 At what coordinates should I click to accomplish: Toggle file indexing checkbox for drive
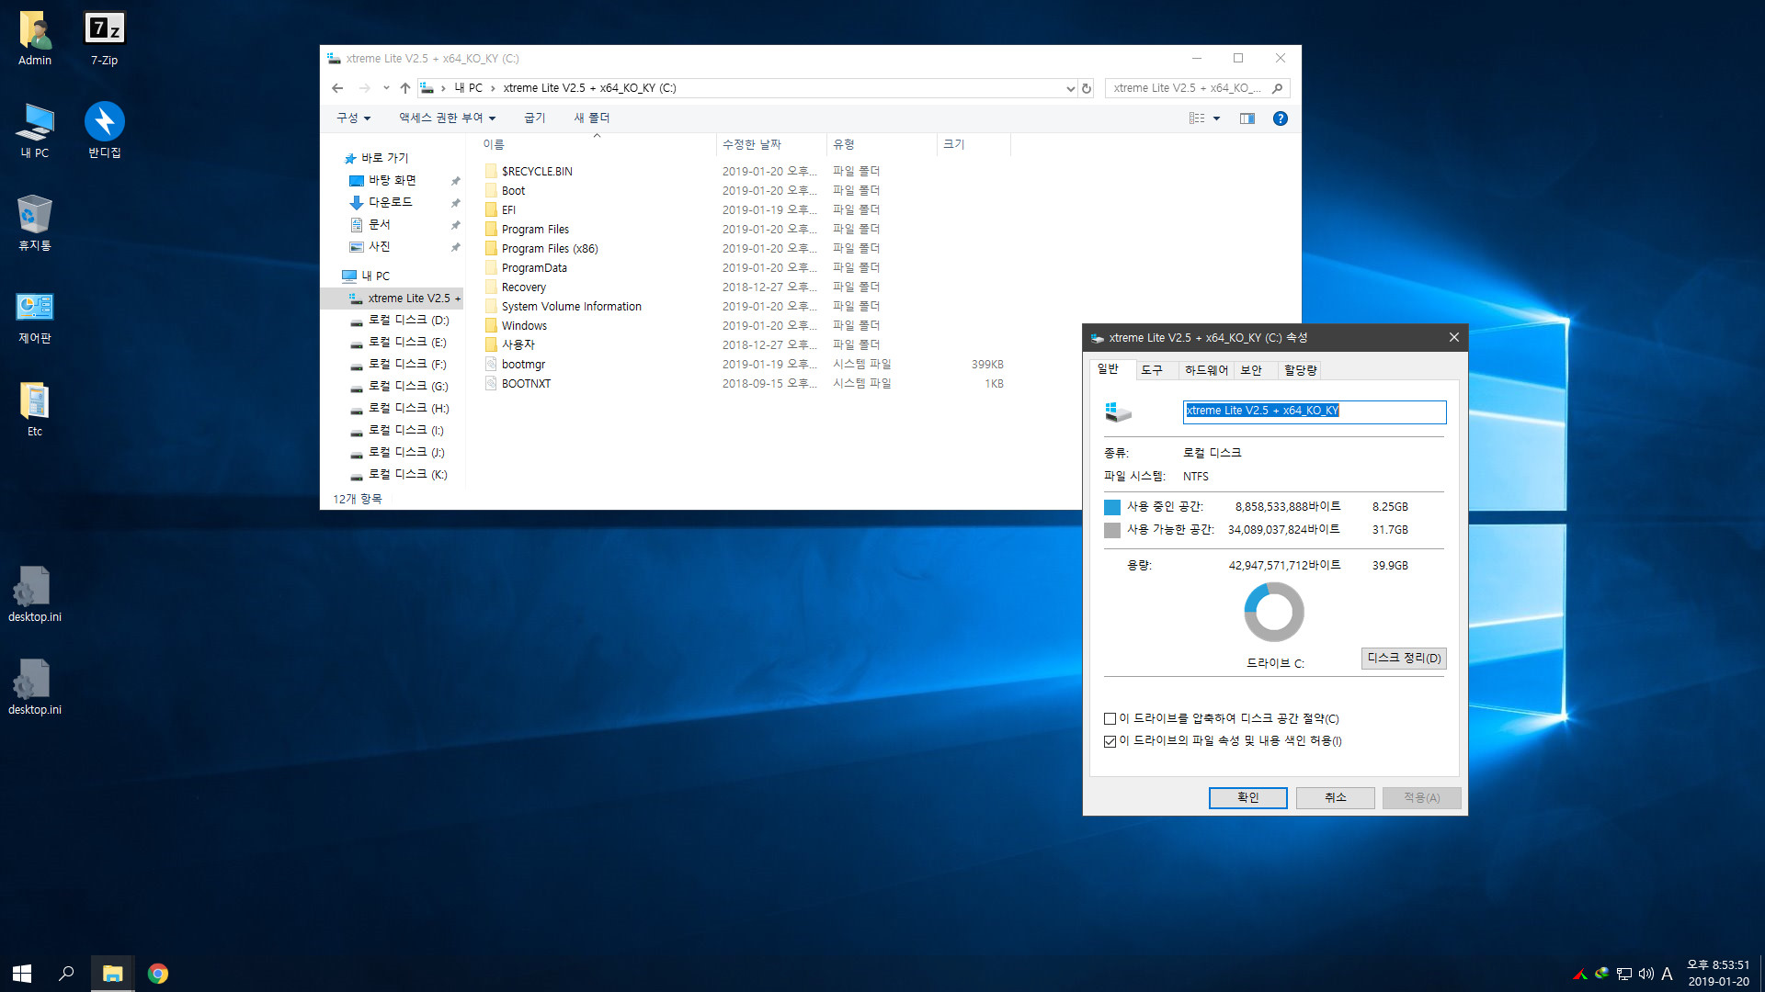[1110, 741]
